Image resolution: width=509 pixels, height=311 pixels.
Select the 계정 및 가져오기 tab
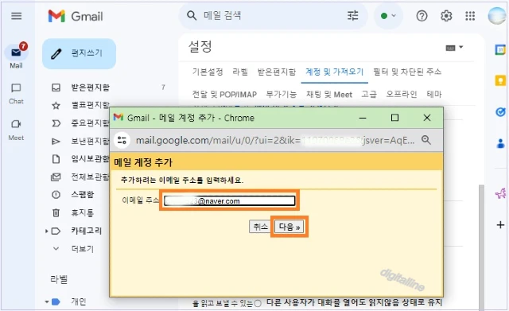[334, 72]
